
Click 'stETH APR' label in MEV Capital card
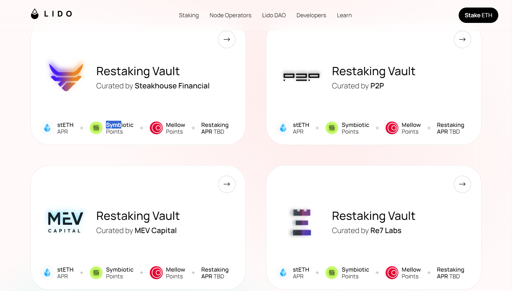(65, 273)
